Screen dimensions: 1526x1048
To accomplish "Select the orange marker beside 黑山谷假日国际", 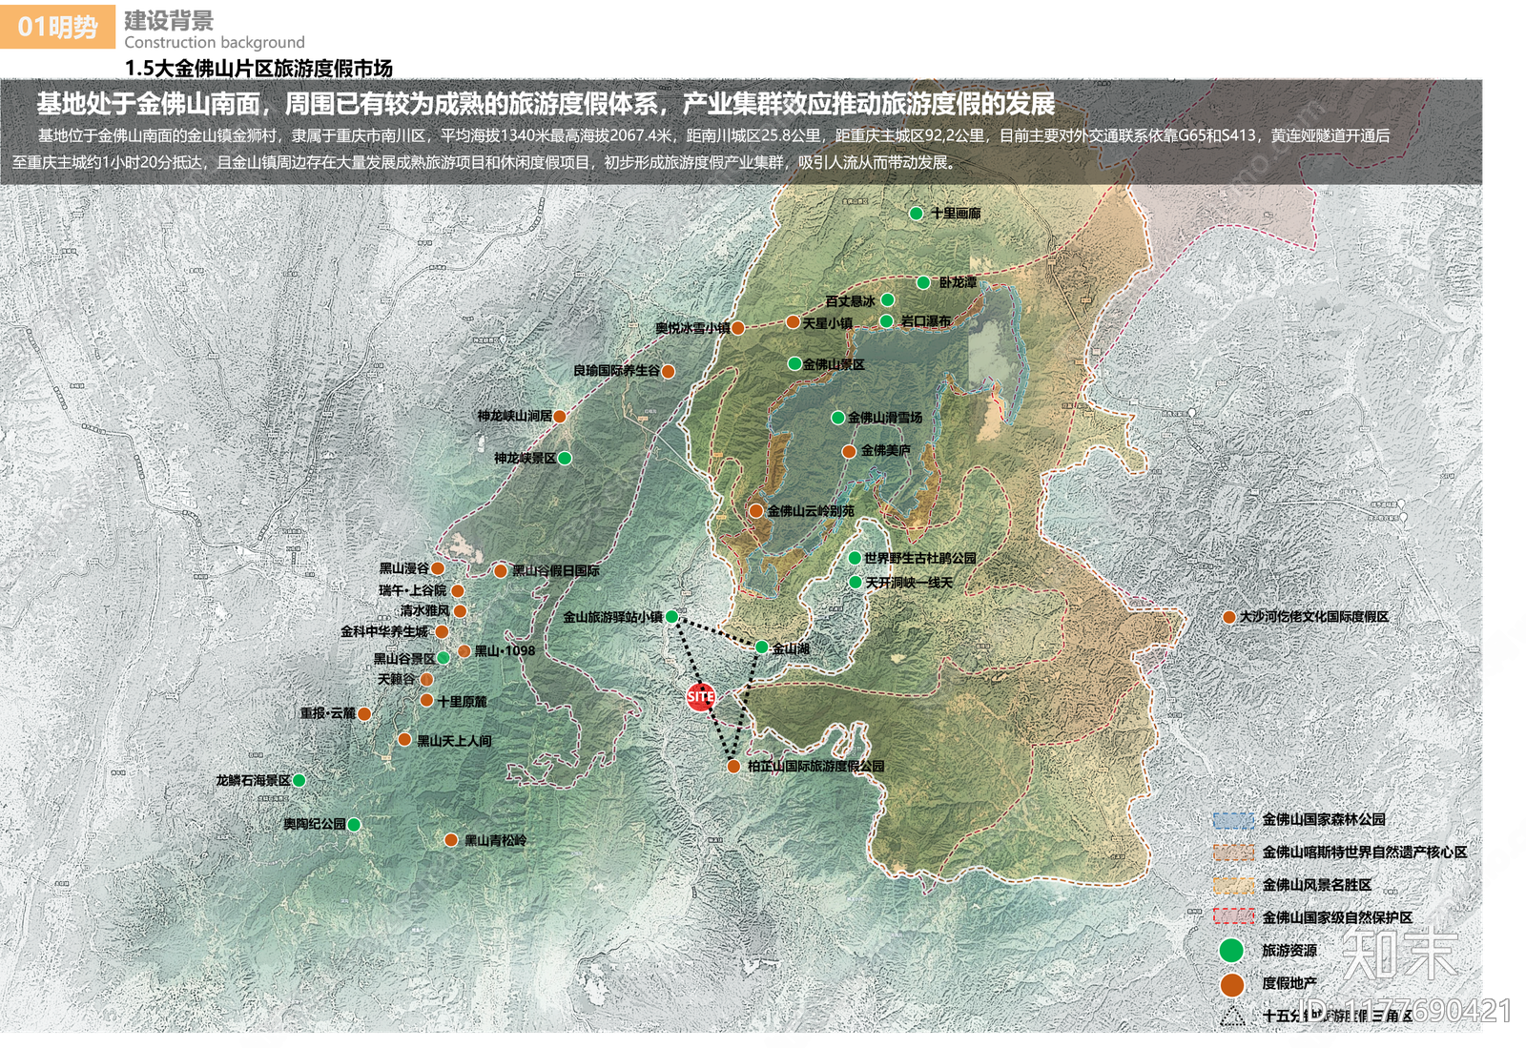I will point(500,571).
